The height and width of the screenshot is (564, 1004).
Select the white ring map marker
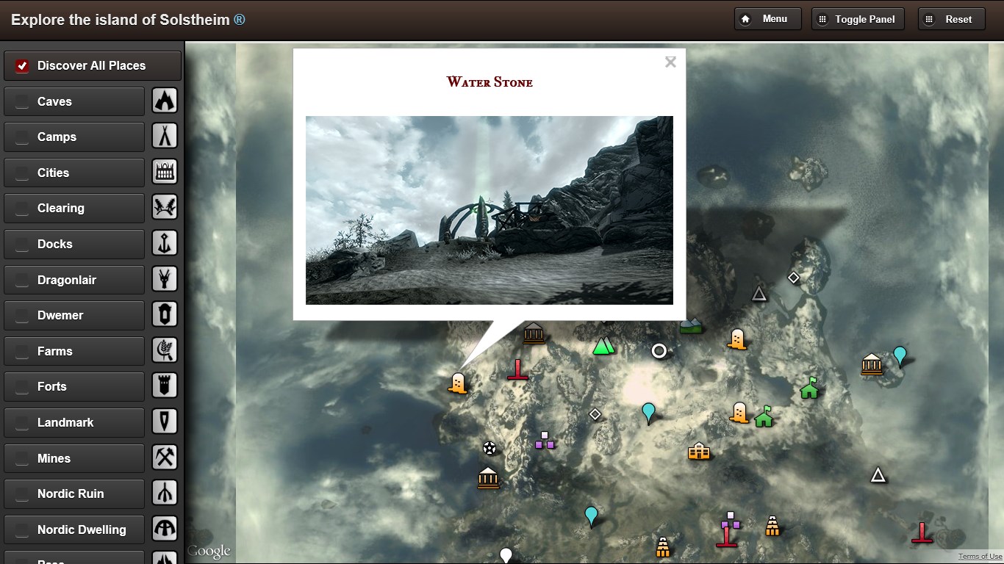coord(659,351)
